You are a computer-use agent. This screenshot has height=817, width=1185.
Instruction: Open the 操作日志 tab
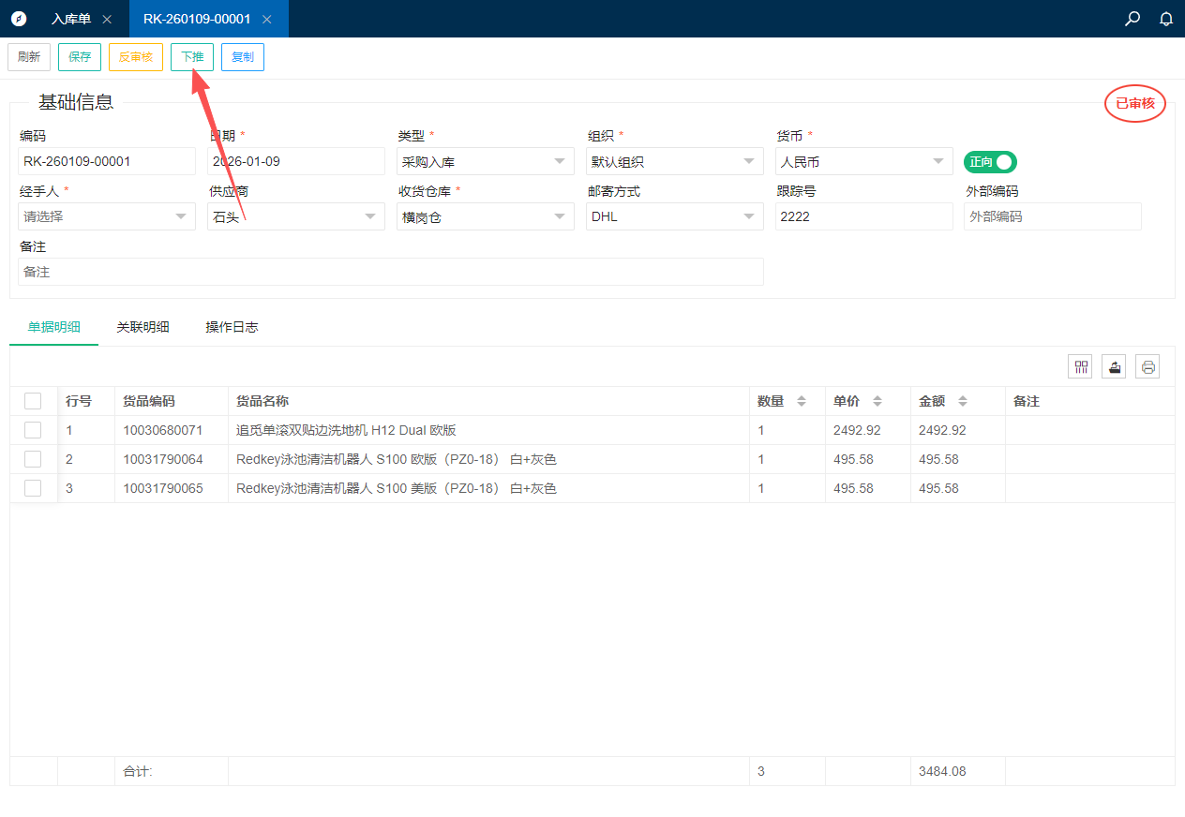point(232,327)
